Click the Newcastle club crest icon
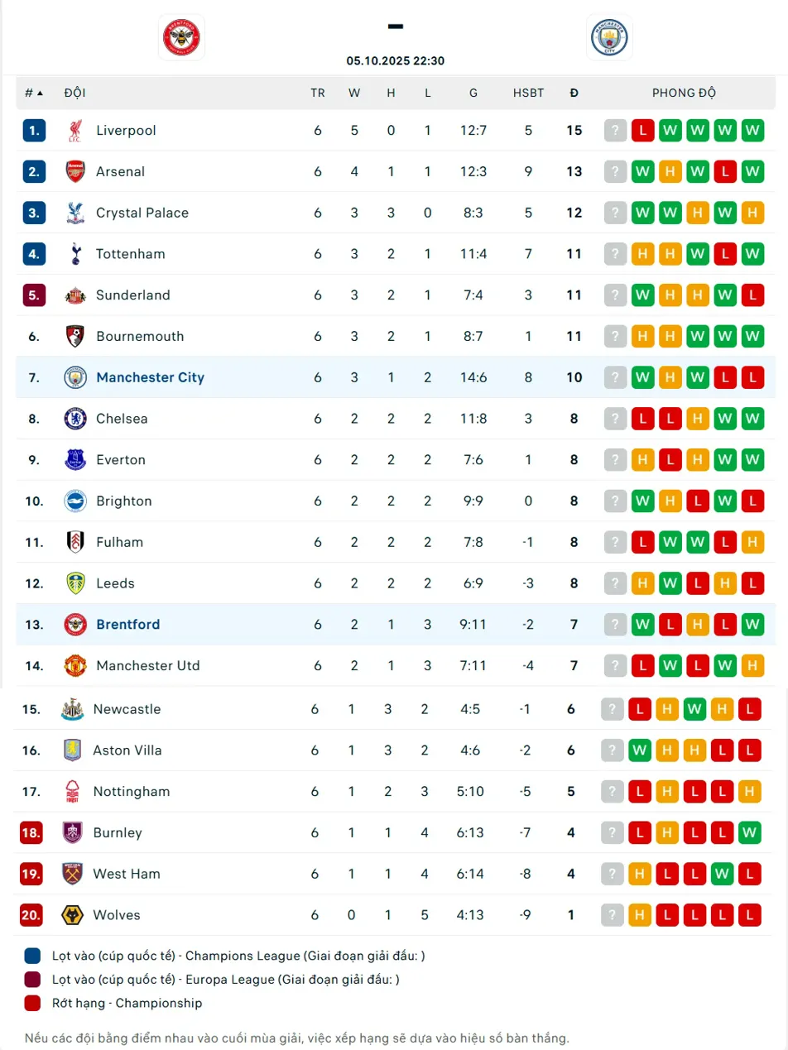The image size is (788, 1050). [72, 710]
